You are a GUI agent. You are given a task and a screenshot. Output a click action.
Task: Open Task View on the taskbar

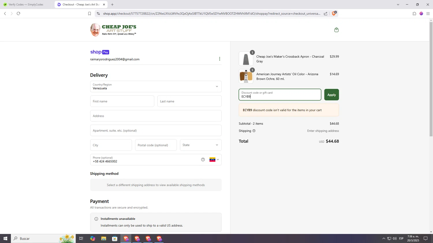pos(81,238)
